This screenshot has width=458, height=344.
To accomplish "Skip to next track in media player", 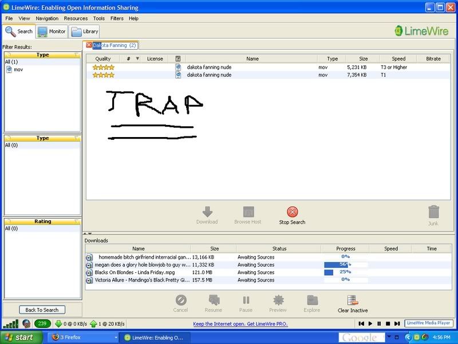I will 397,323.
